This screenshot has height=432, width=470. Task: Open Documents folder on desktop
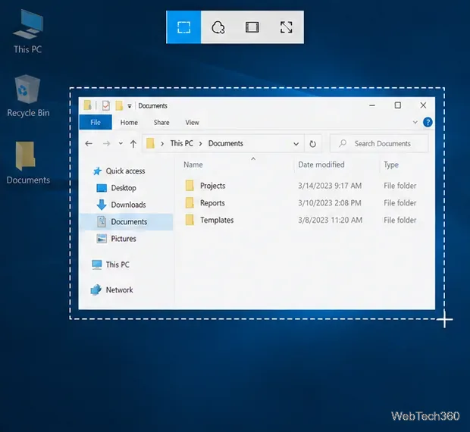pyautogui.click(x=28, y=163)
